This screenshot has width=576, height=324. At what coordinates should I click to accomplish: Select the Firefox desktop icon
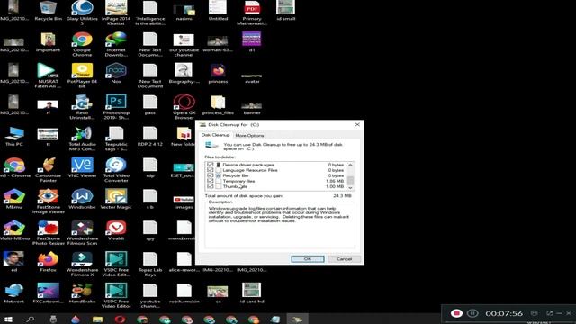pyautogui.click(x=48, y=262)
